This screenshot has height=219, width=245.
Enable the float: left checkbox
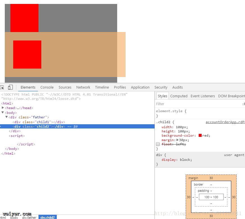[x=158, y=144]
